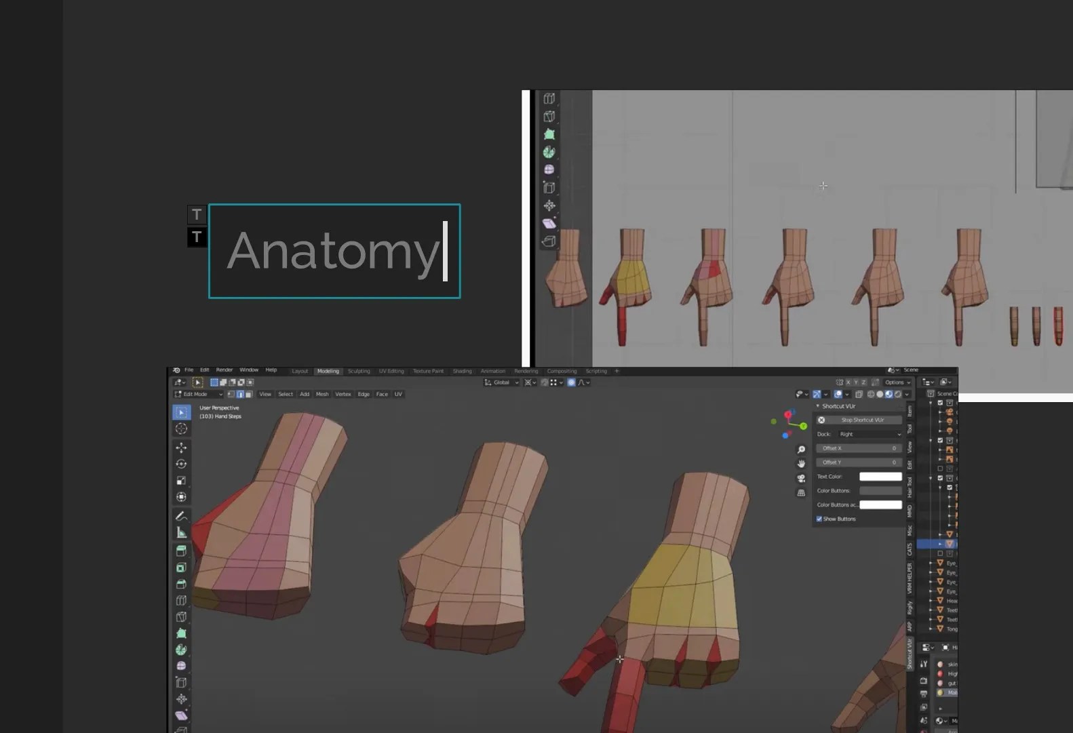Select the Bevel tool in lower Blender
The image size is (1073, 733).
pyautogui.click(x=181, y=584)
